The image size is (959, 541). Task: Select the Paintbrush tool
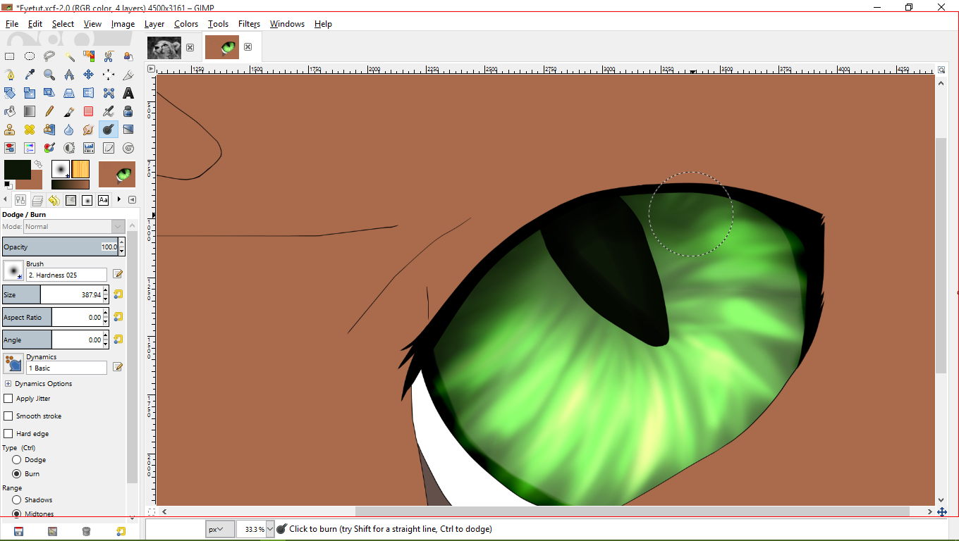(x=69, y=111)
